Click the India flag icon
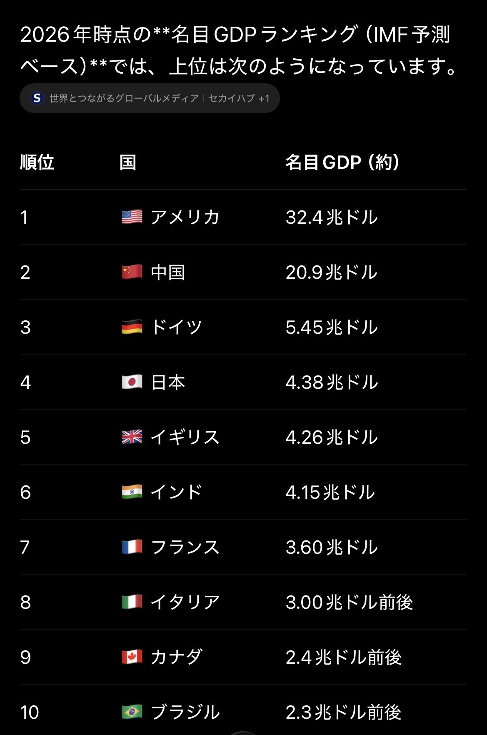 coord(132,492)
